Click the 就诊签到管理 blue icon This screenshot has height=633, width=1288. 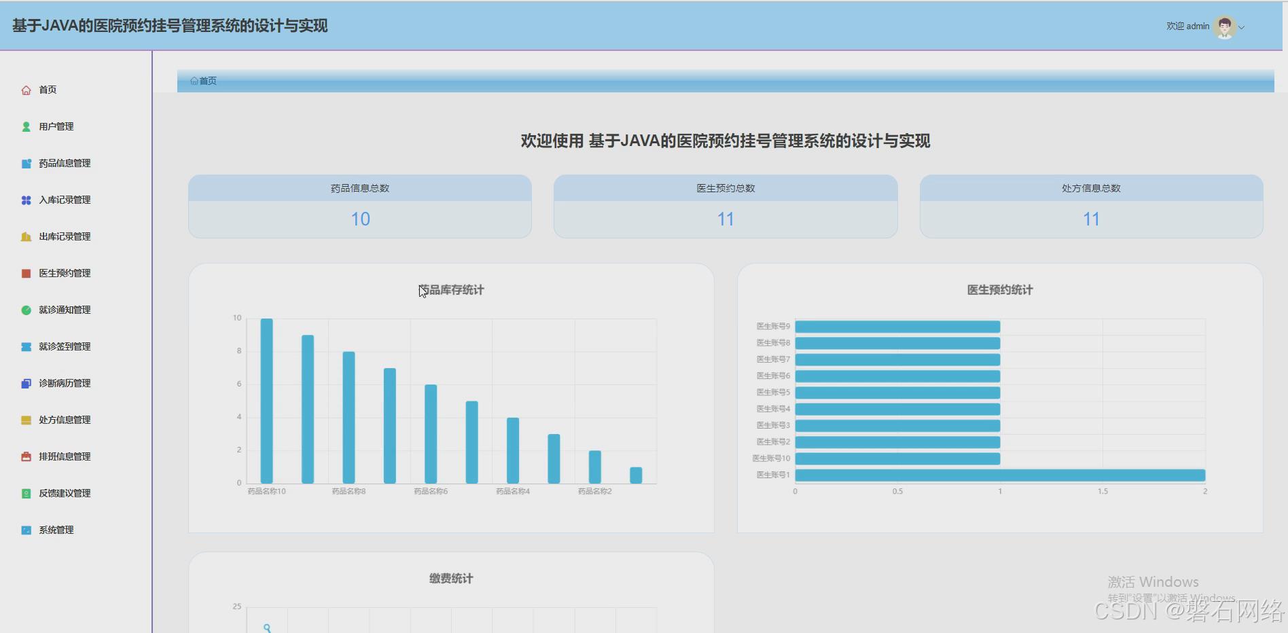(26, 347)
